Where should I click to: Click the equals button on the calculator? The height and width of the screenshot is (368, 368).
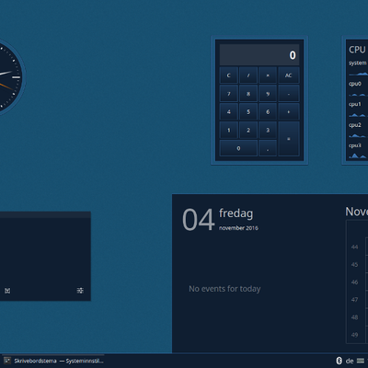[289, 139]
